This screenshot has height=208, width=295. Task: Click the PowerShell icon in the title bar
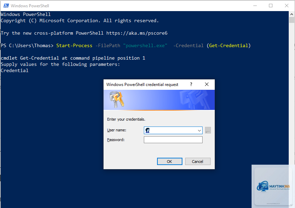pyautogui.click(x=6, y=6)
